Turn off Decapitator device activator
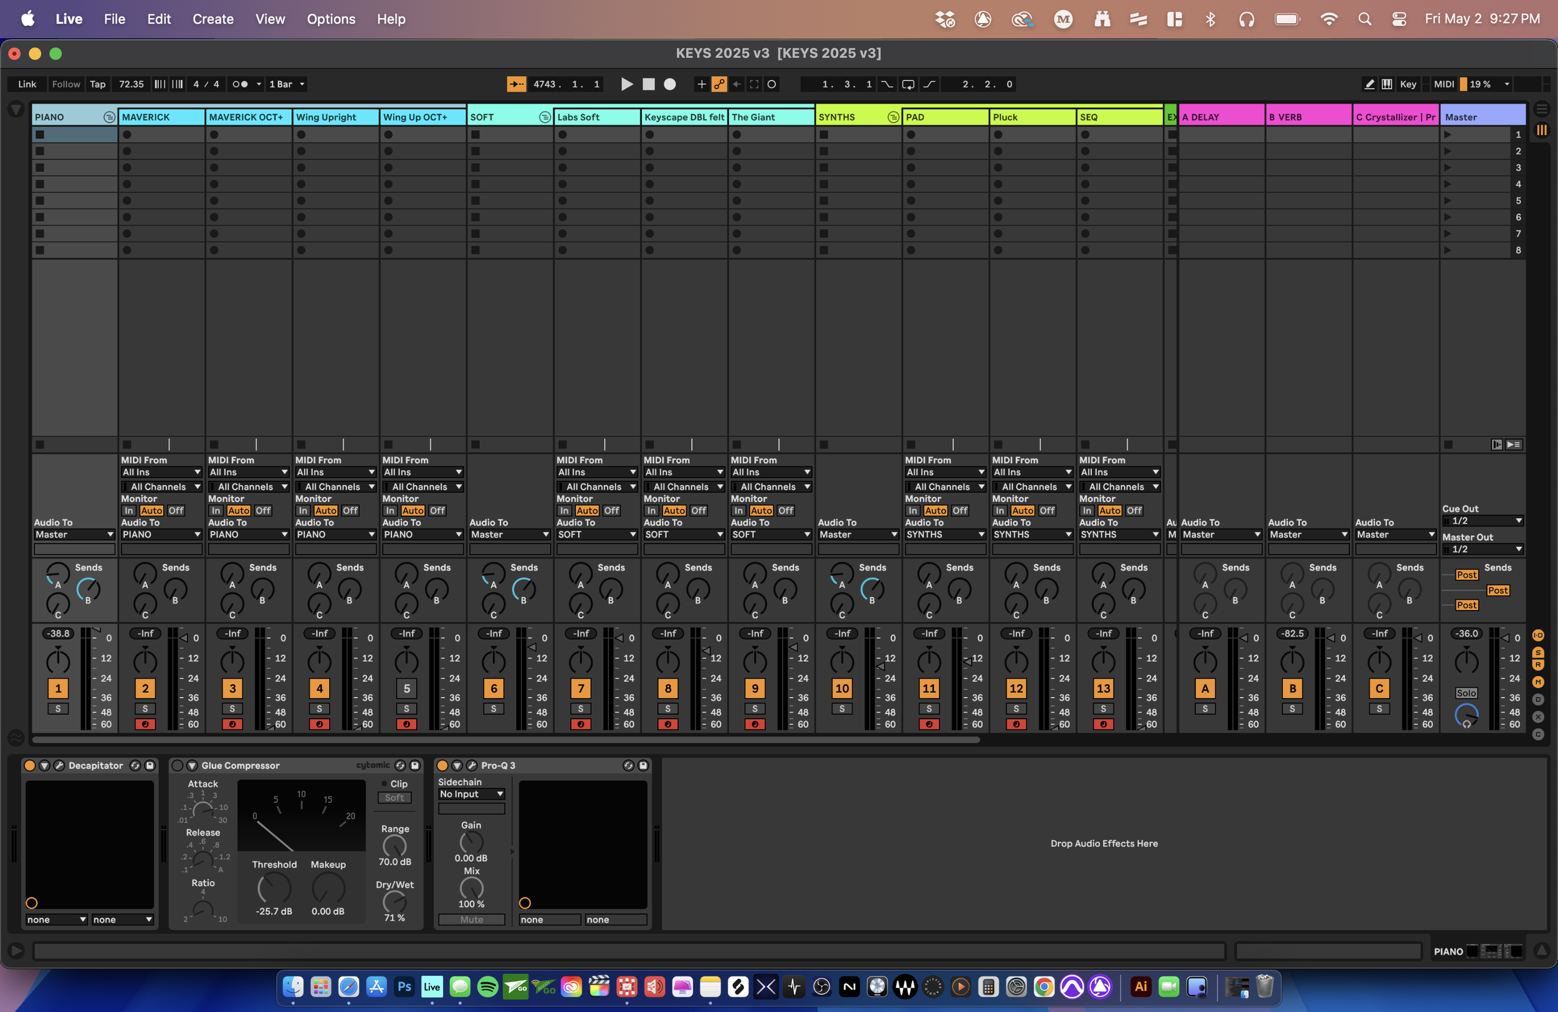 [x=29, y=765]
